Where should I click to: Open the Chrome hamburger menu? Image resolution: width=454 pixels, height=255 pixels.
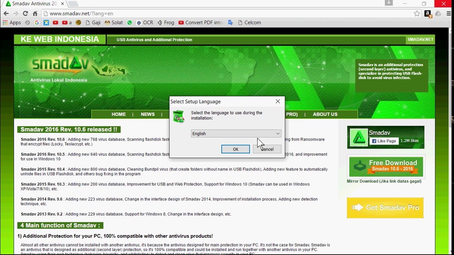448,13
